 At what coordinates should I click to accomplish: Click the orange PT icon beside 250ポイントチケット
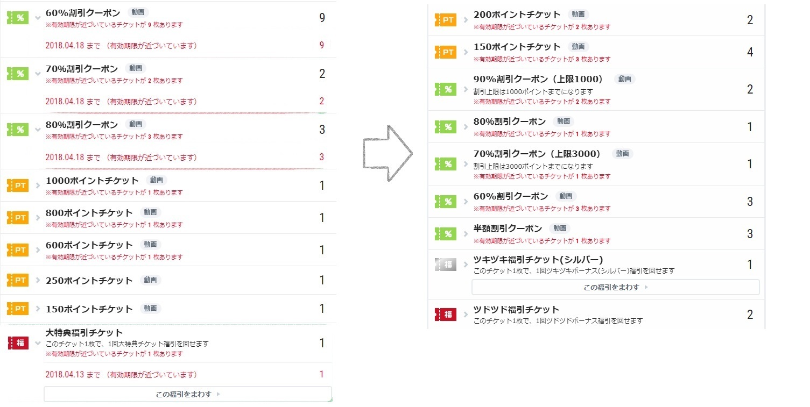click(17, 280)
